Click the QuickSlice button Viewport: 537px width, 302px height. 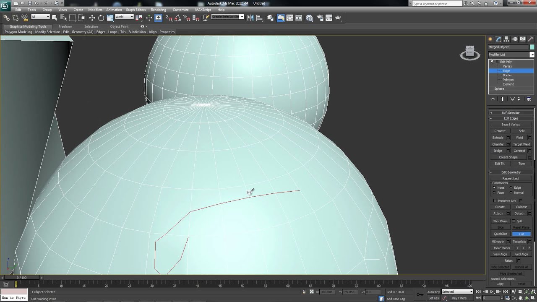tap(501, 234)
